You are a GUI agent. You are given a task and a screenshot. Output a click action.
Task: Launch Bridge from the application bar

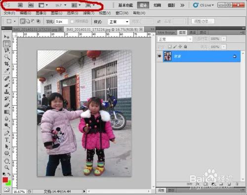click(20, 5)
